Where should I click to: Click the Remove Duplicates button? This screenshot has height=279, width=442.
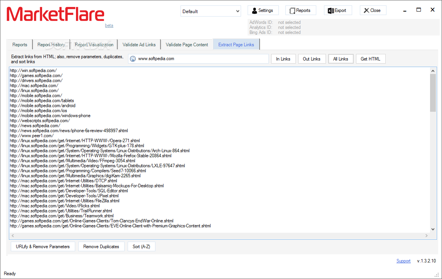(101, 247)
